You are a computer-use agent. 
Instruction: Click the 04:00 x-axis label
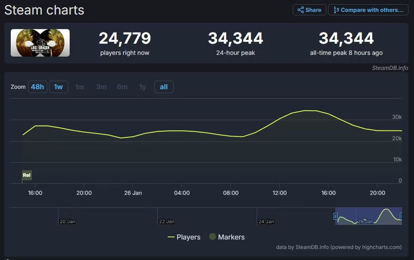pyautogui.click(x=182, y=193)
